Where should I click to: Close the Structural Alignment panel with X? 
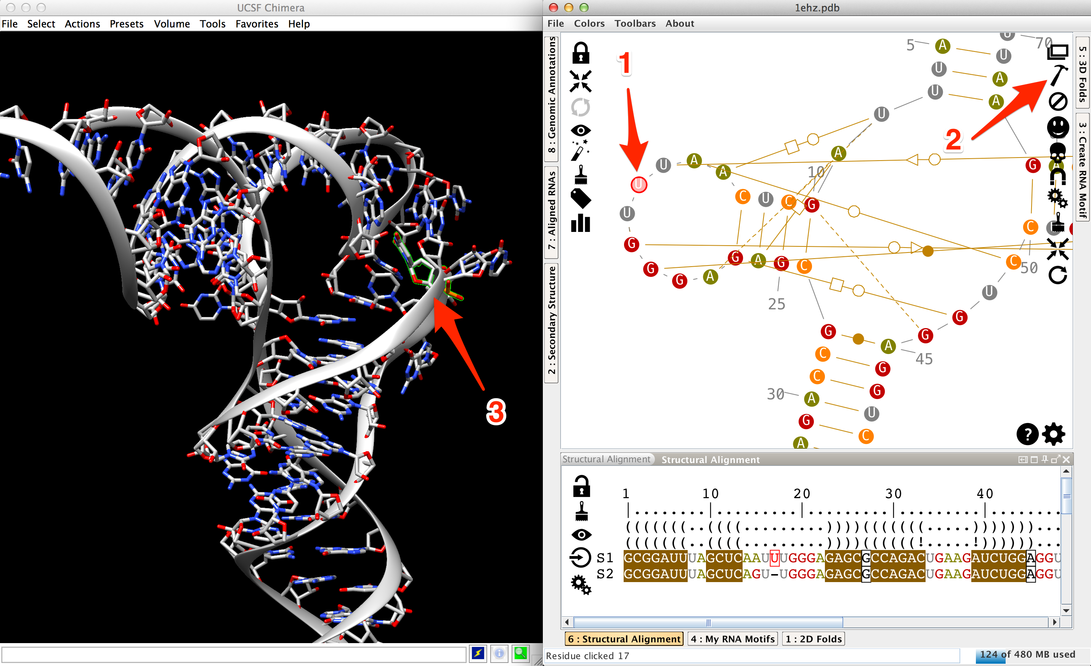click(1066, 460)
